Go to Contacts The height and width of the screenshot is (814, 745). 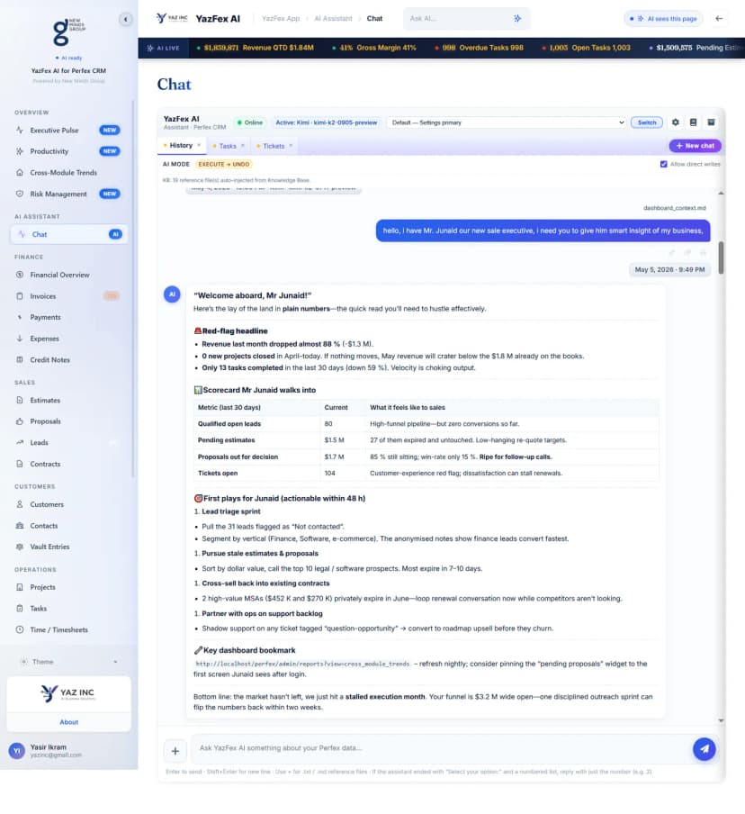(x=67, y=526)
